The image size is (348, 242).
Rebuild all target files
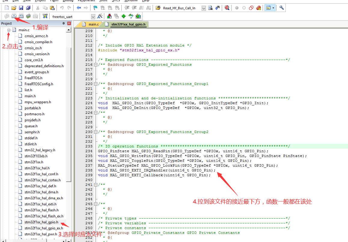click(21, 16)
